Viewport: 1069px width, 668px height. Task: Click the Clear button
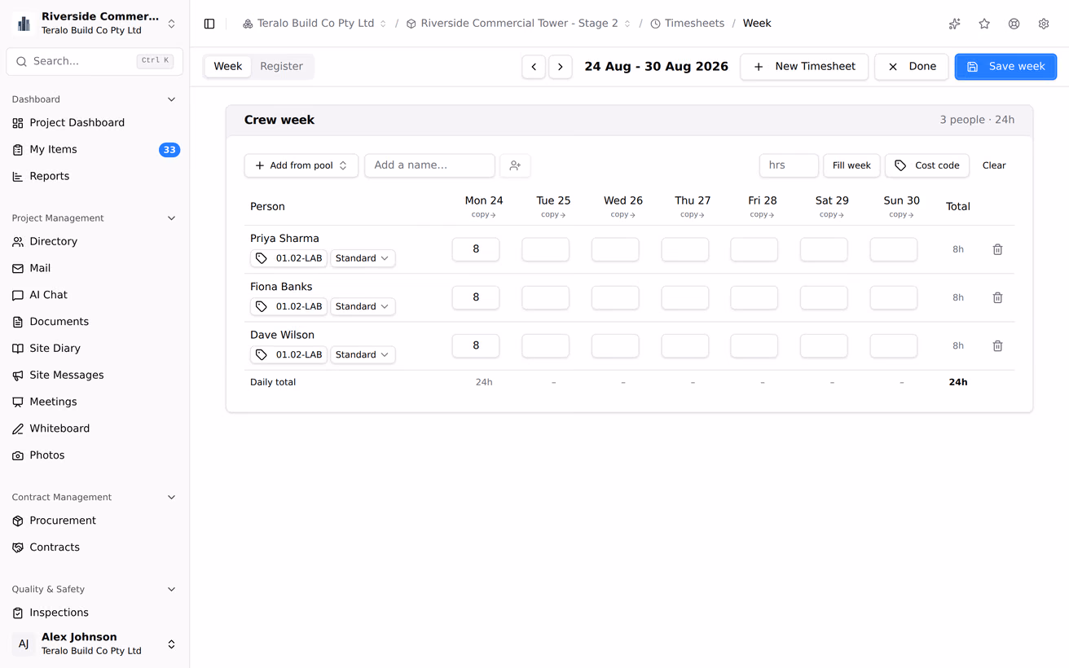click(x=994, y=165)
